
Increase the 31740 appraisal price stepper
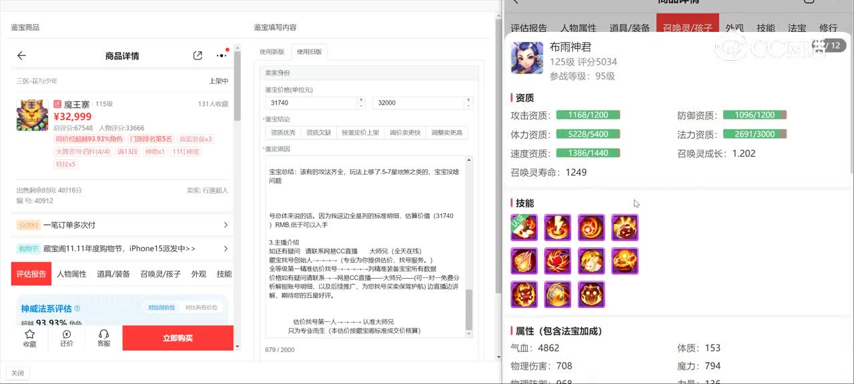click(x=361, y=100)
